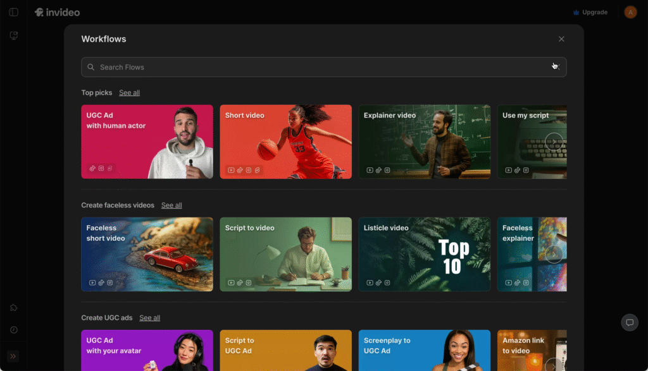The image size is (648, 371).
Task: Click the invideo logo
Action: point(57,12)
